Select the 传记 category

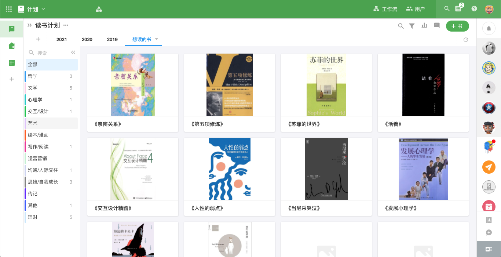(51, 194)
